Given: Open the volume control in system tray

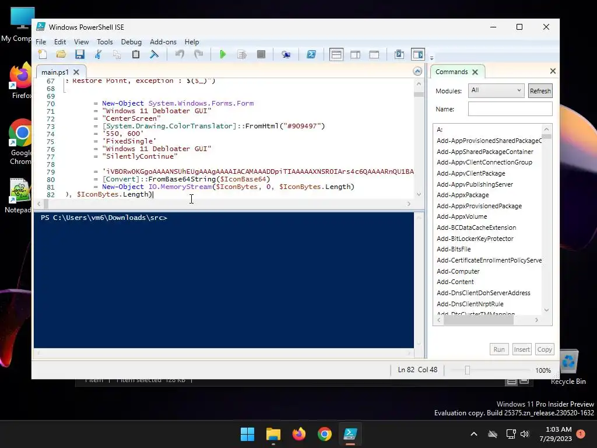Looking at the screenshot, I should [525, 434].
